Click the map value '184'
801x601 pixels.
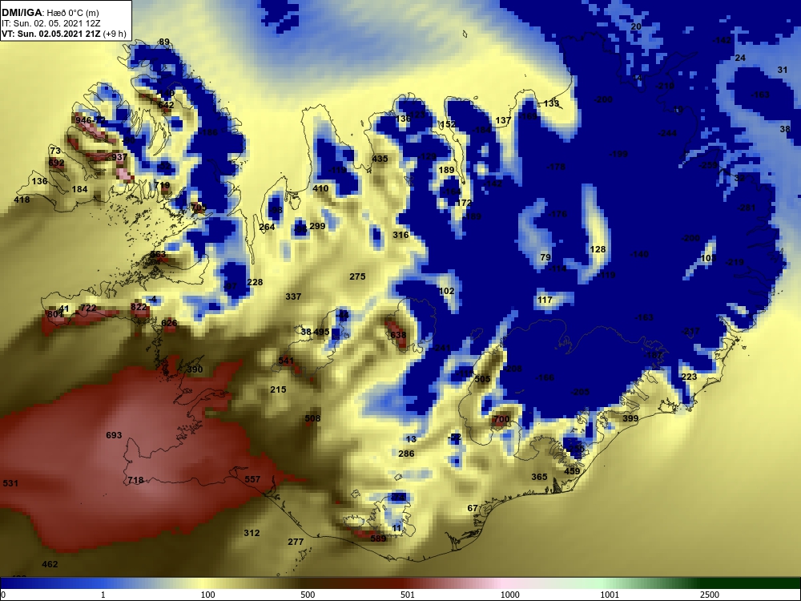pyautogui.click(x=79, y=189)
